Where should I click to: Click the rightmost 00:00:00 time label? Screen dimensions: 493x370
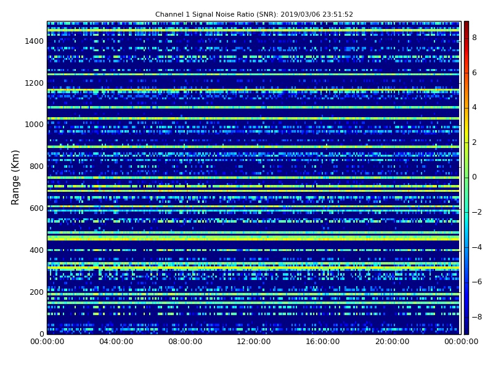[x=461, y=342]
